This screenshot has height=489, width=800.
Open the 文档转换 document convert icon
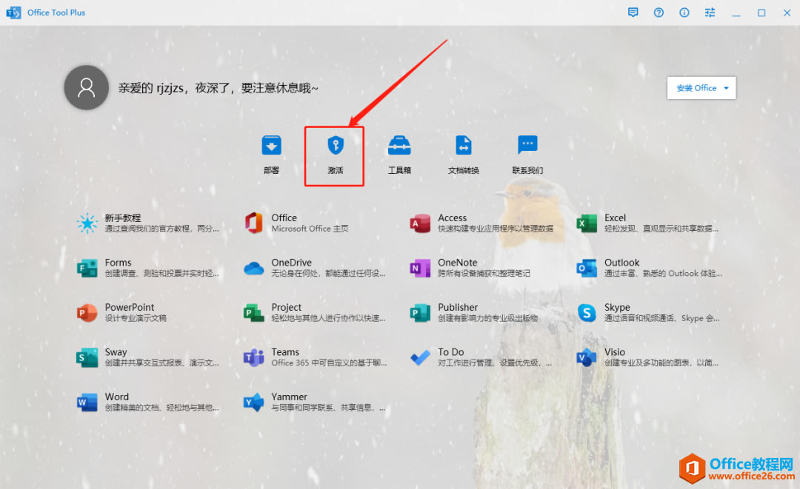coord(463,145)
